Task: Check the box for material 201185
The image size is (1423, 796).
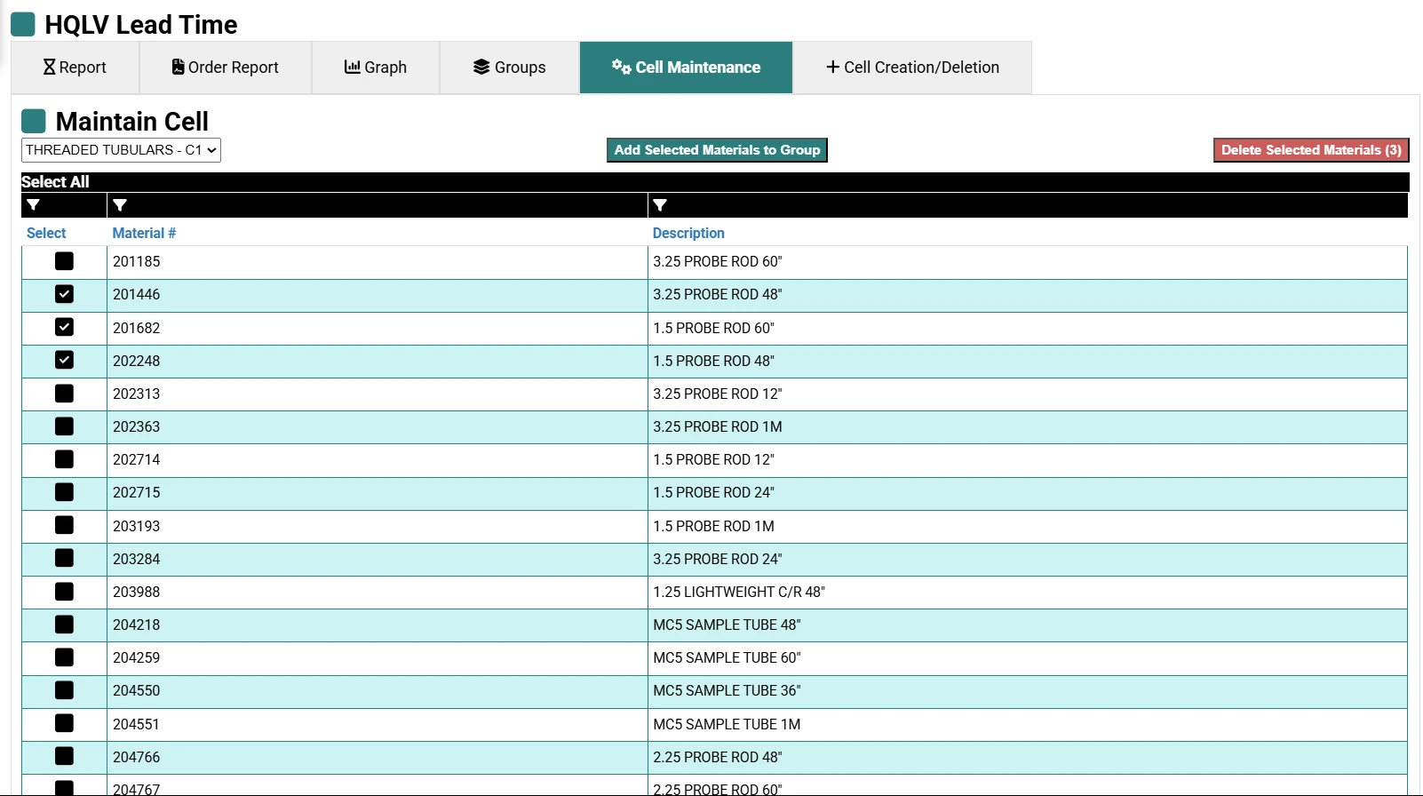Action: [x=64, y=261]
